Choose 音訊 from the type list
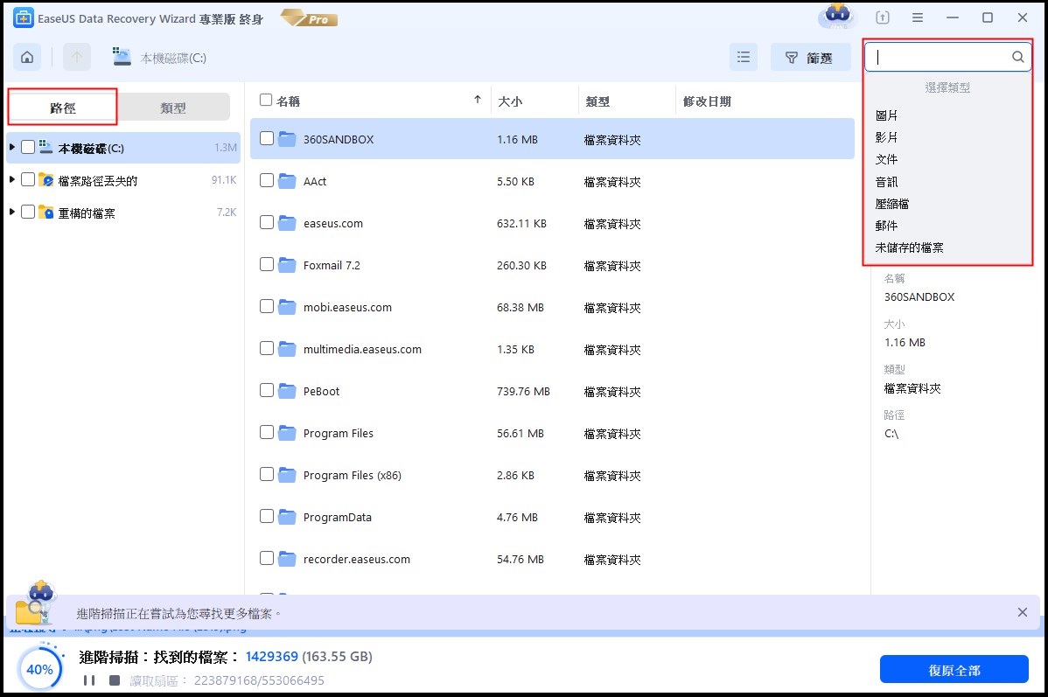This screenshot has height=697, width=1048. pyautogui.click(x=886, y=182)
